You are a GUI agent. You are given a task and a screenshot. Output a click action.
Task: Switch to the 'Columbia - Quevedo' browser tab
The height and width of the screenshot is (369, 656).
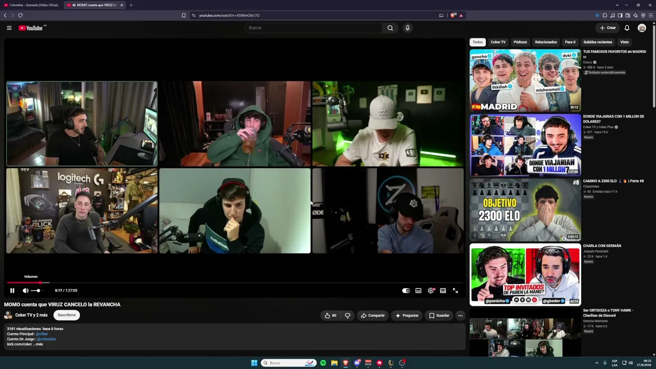click(x=32, y=5)
